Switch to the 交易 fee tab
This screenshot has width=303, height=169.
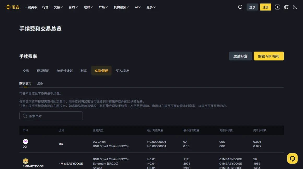pos(26,71)
